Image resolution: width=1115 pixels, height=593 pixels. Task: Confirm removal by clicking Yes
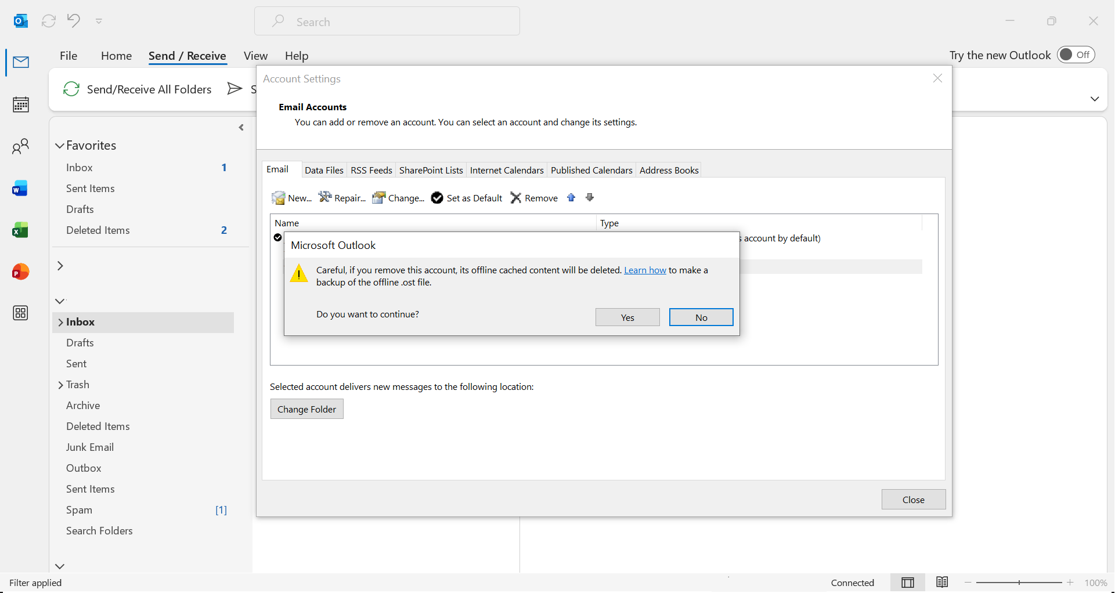tap(627, 317)
